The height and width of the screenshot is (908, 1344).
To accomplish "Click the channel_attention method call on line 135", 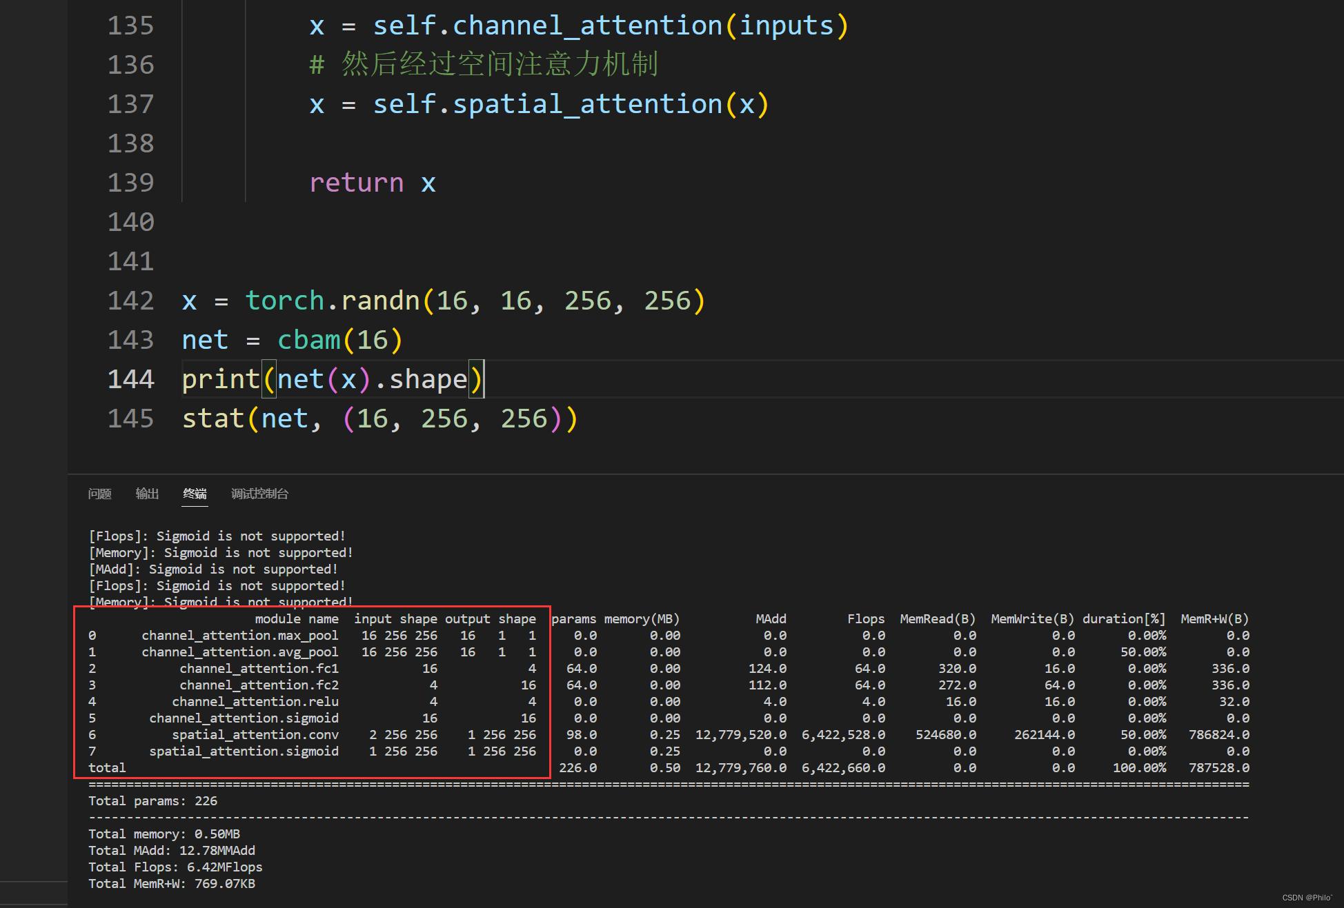I will tap(586, 26).
